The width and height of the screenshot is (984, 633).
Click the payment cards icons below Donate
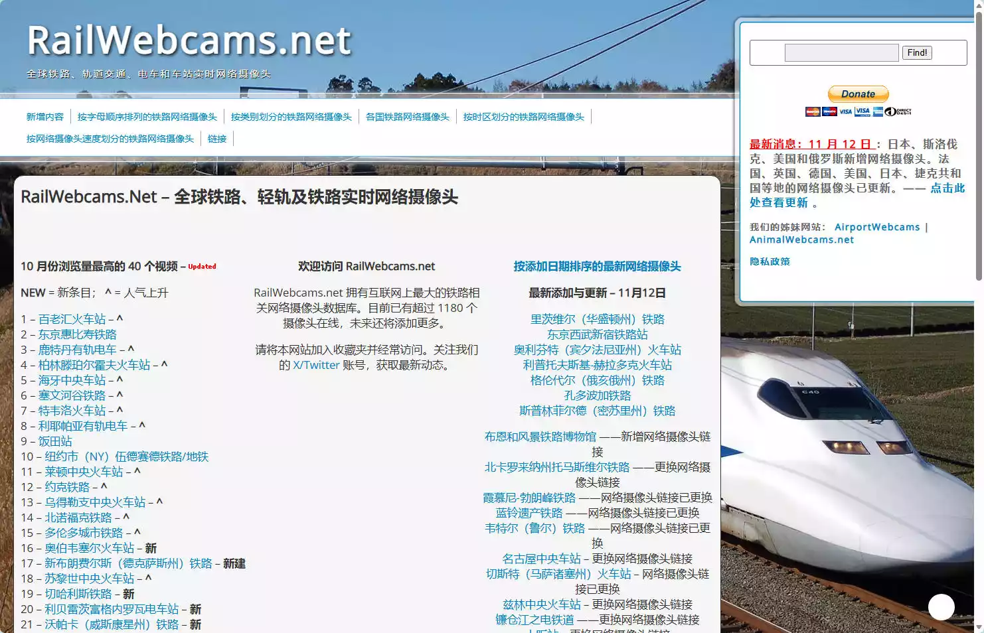(858, 111)
